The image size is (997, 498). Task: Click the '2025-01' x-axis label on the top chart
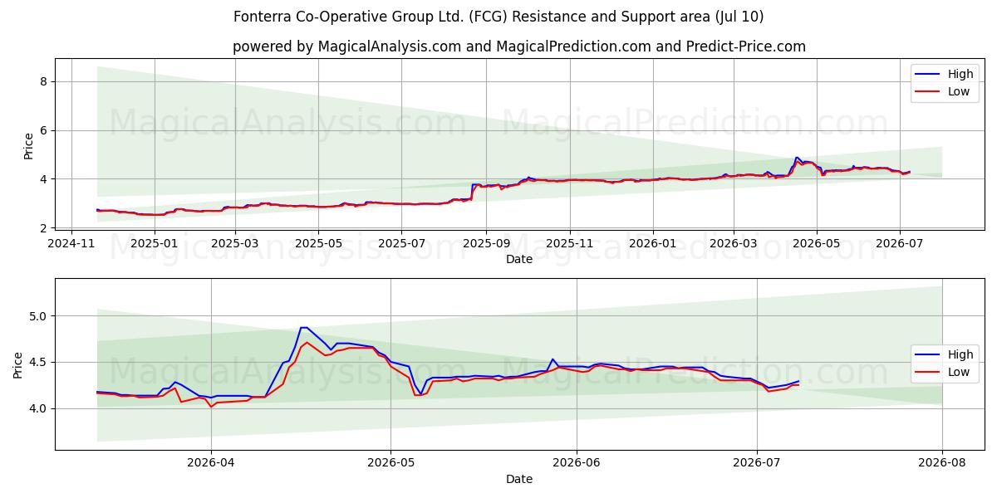pos(155,243)
